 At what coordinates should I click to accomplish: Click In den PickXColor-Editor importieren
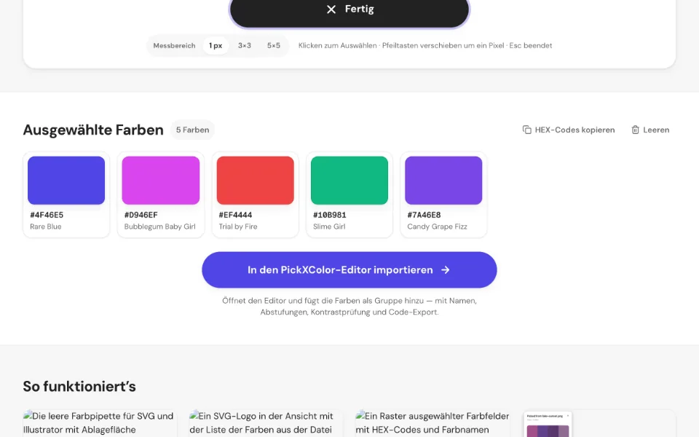[x=349, y=269]
